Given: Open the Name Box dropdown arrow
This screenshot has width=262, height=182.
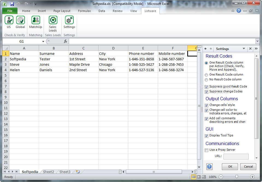Looking at the screenshot, I should tap(43, 41).
